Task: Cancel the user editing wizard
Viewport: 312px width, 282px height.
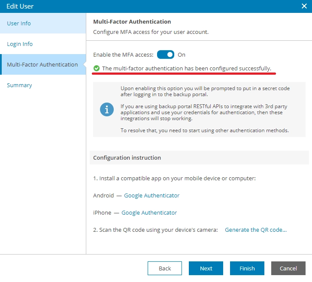Action: coord(288,268)
